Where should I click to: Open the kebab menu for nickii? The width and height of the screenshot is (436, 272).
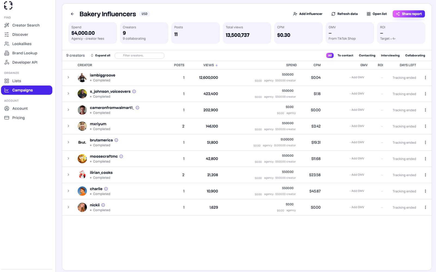click(x=425, y=207)
